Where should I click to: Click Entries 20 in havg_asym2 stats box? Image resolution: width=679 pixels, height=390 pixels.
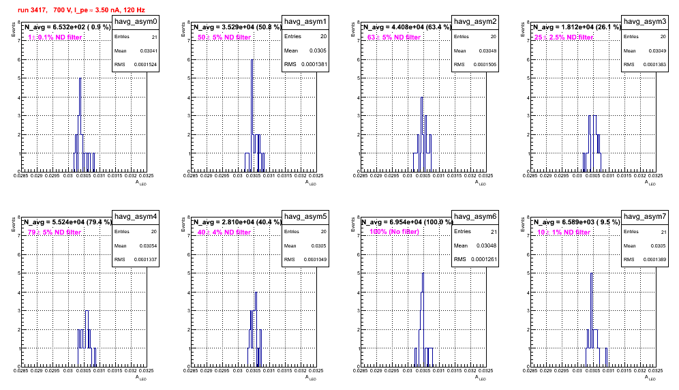475,37
